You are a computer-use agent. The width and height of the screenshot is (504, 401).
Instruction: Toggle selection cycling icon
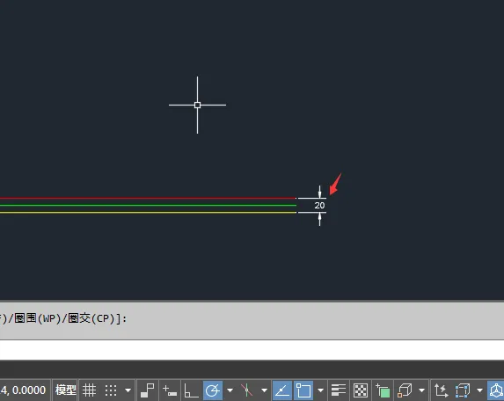point(383,390)
